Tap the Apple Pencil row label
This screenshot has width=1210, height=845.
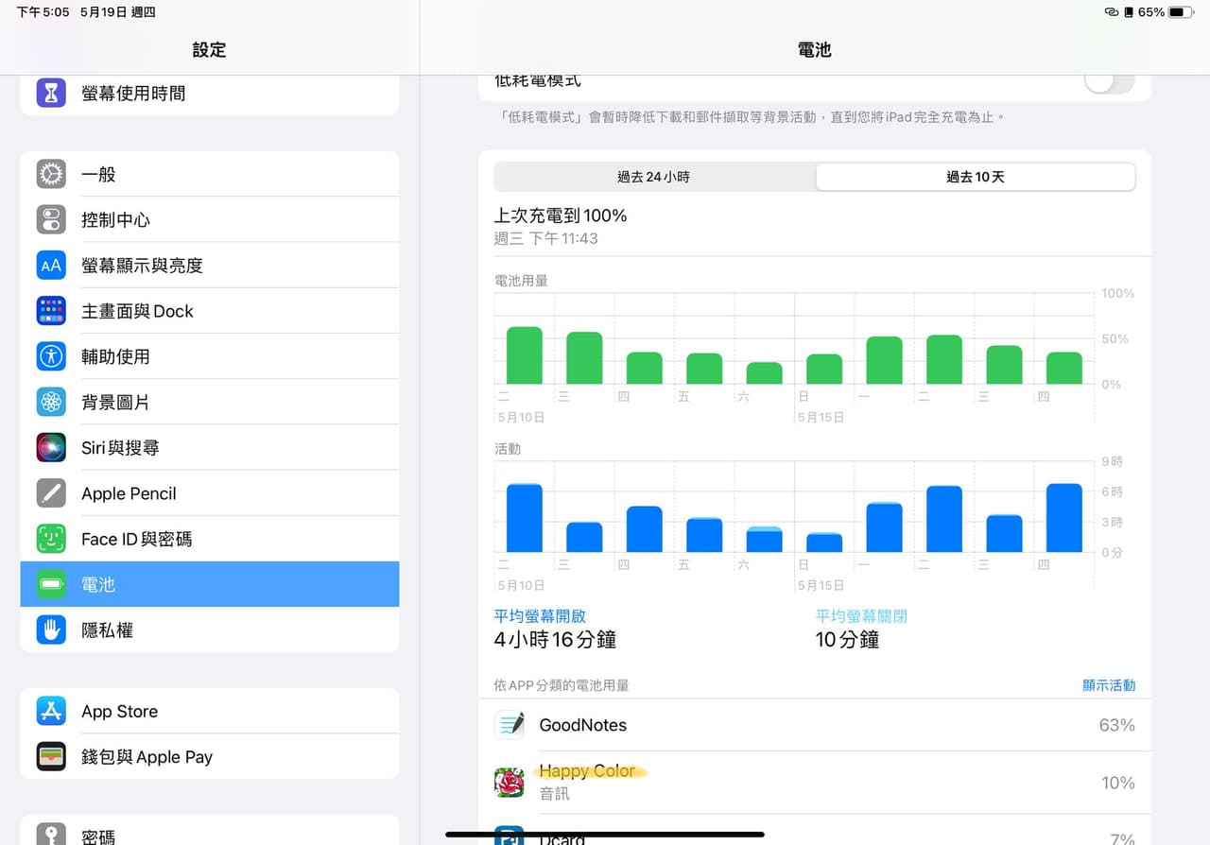click(129, 493)
